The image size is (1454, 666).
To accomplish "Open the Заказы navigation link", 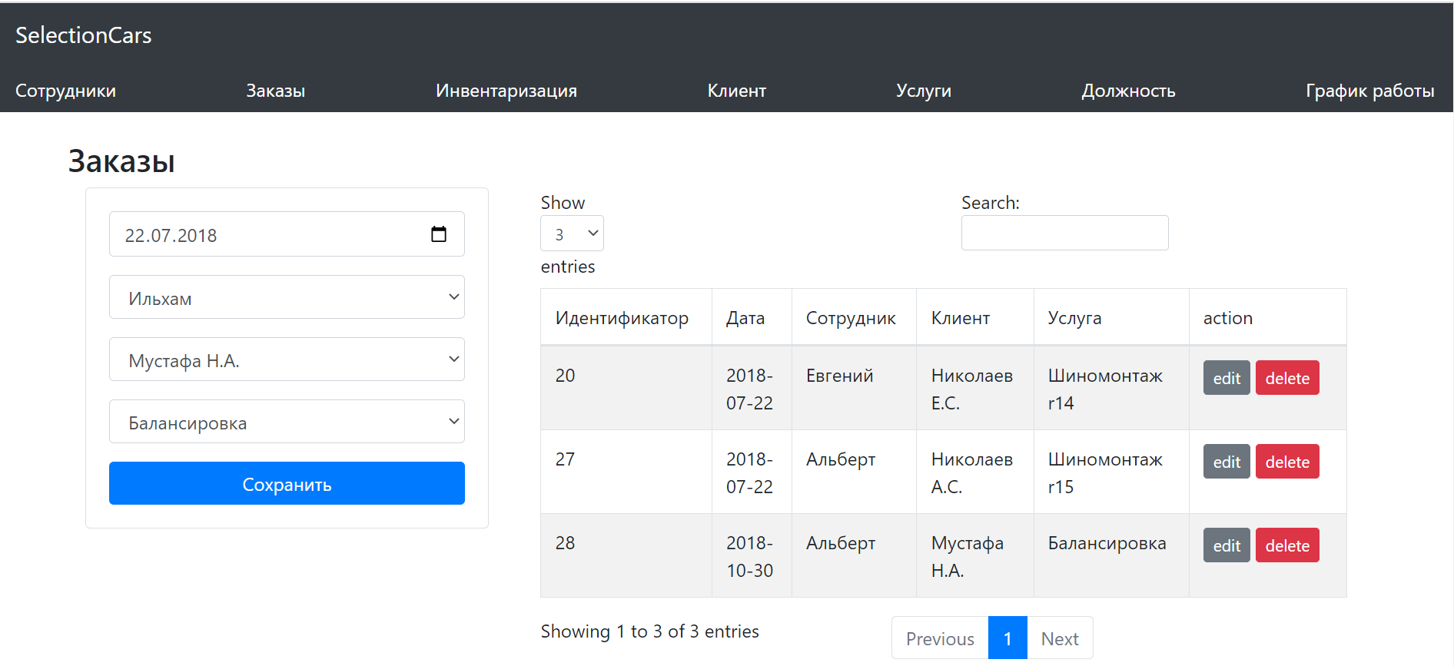I will (x=276, y=91).
